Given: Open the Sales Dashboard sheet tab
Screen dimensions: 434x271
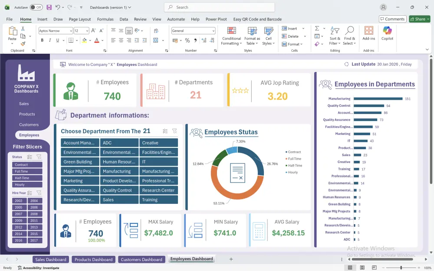Looking at the screenshot, I should click(50, 259).
